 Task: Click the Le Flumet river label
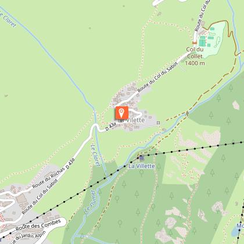coord(91,202)
